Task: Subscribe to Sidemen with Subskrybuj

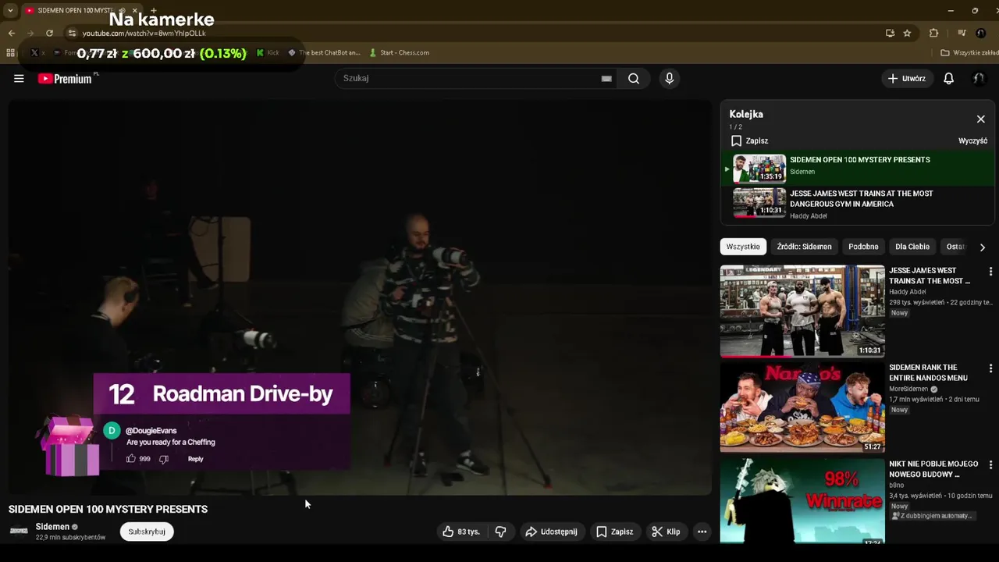Action: tap(147, 532)
